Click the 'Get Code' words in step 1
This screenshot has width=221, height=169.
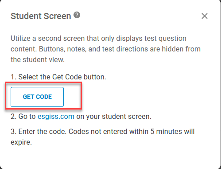tap(67, 77)
